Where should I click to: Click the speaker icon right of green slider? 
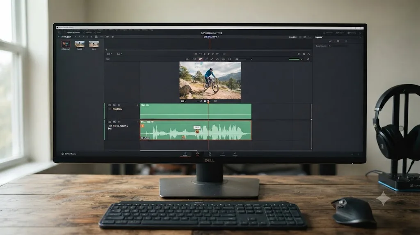tap(301, 59)
